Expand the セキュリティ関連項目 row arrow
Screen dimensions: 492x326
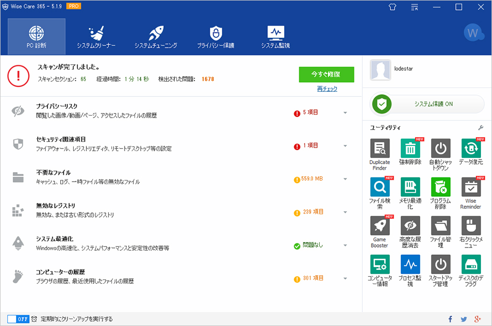(345, 146)
